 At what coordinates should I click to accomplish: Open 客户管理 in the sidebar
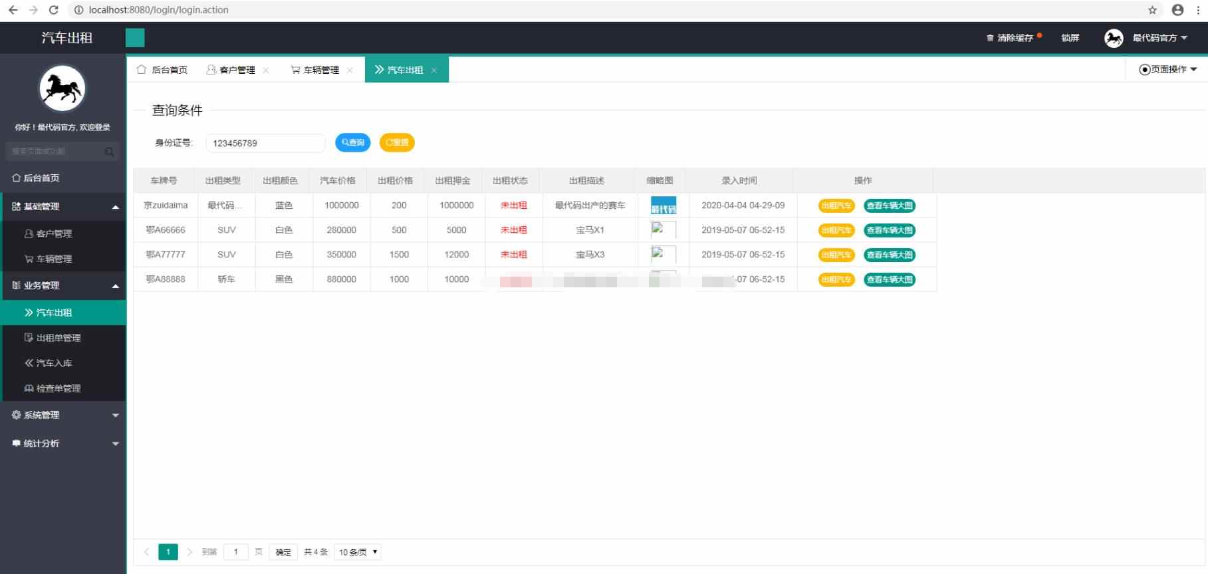(x=63, y=233)
